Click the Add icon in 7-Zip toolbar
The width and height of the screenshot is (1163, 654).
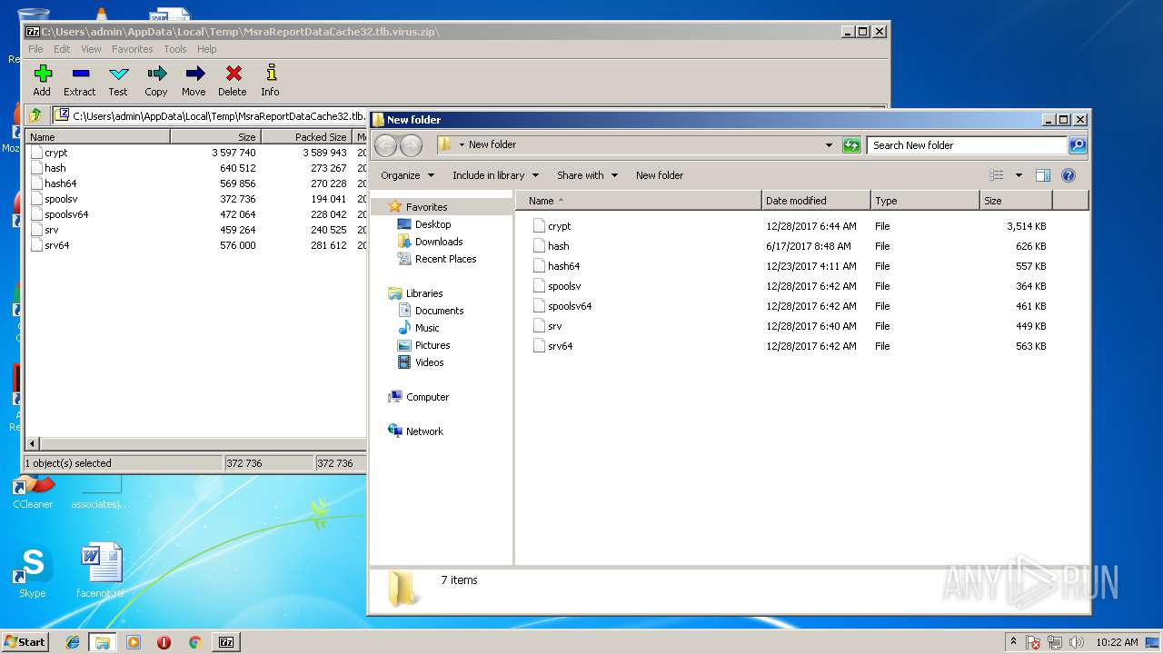click(x=42, y=80)
